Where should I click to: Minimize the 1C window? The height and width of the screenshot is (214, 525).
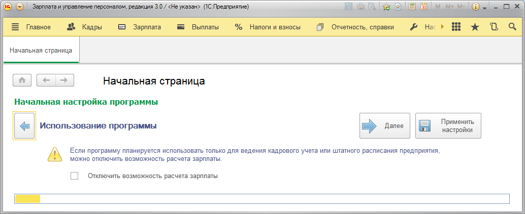tap(497, 7)
